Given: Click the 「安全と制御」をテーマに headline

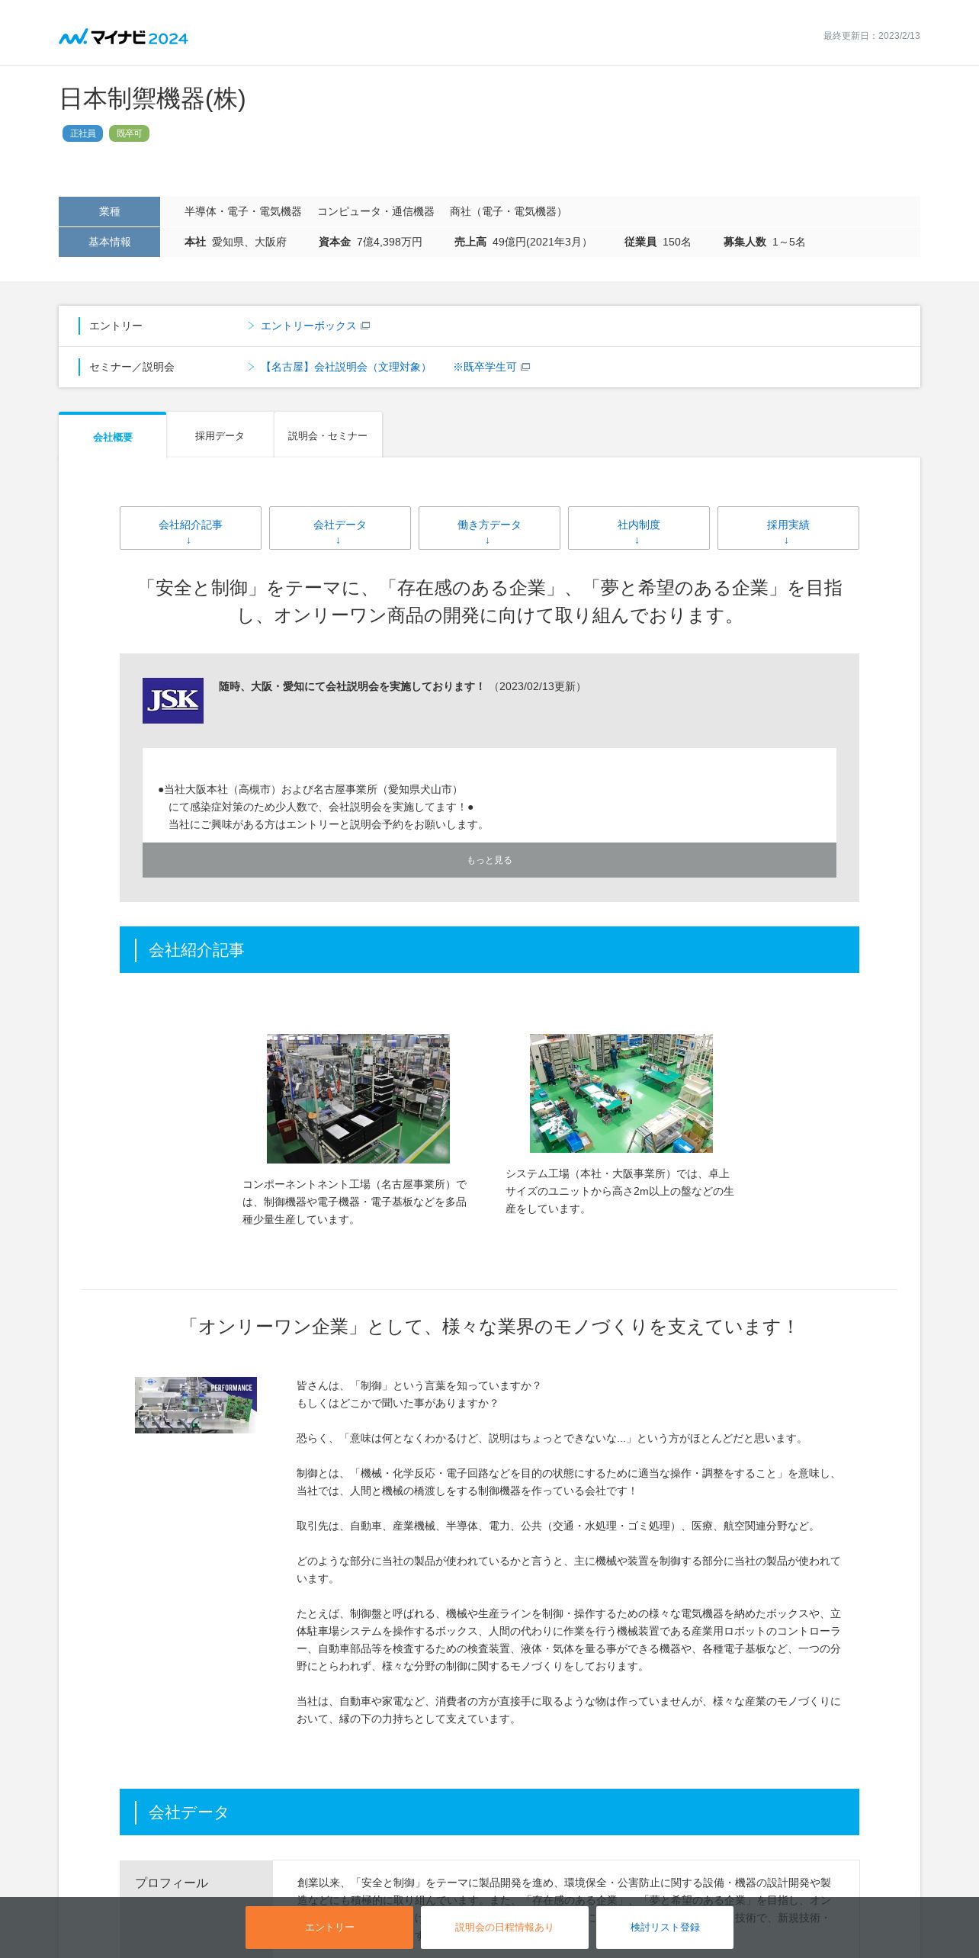Looking at the screenshot, I should tap(489, 602).
